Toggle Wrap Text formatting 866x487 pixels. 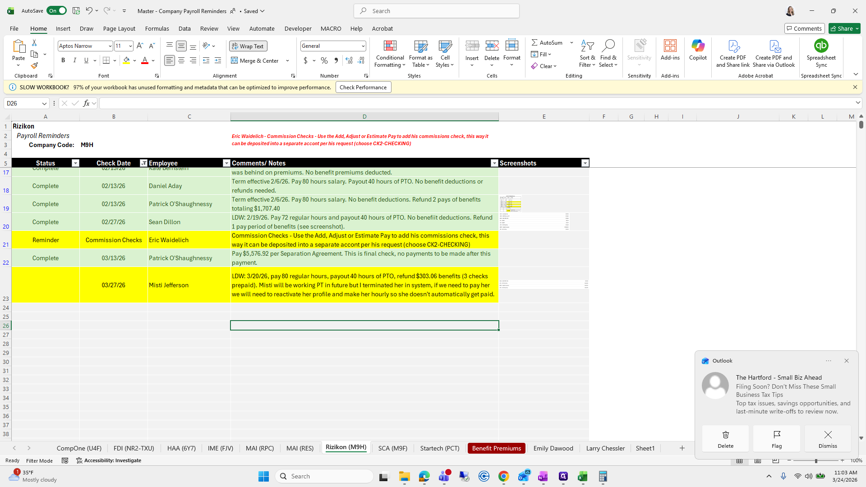tap(248, 46)
